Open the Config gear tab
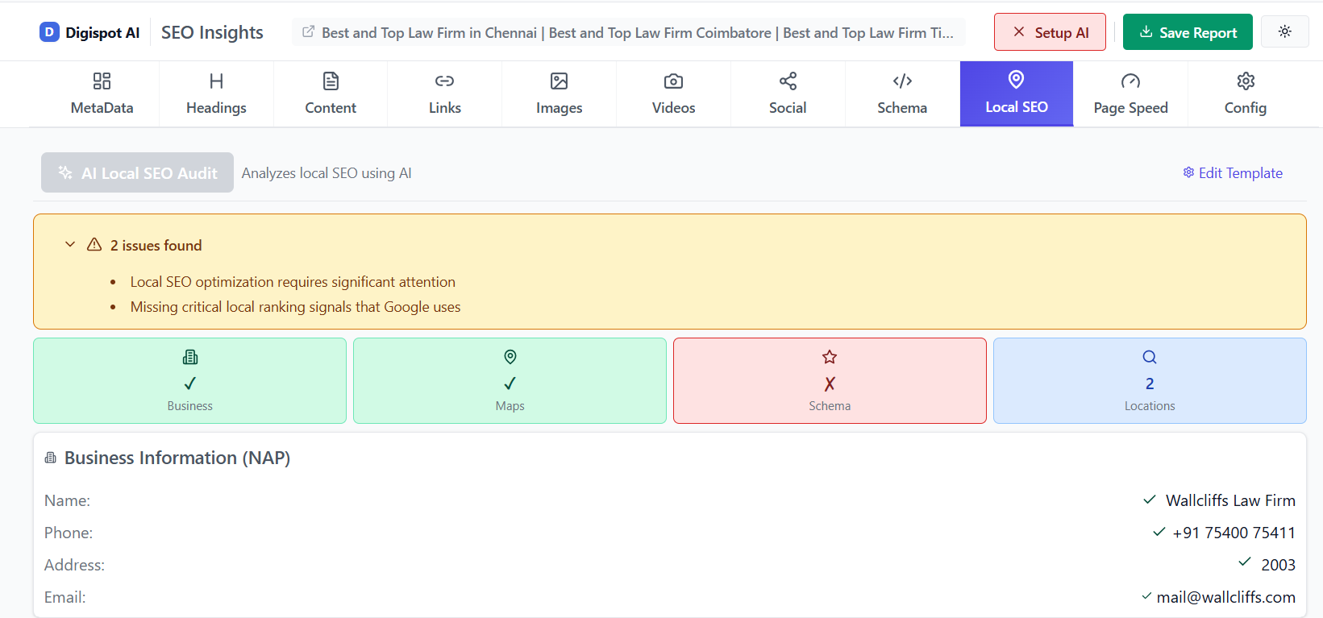The height and width of the screenshot is (618, 1323). [1245, 94]
